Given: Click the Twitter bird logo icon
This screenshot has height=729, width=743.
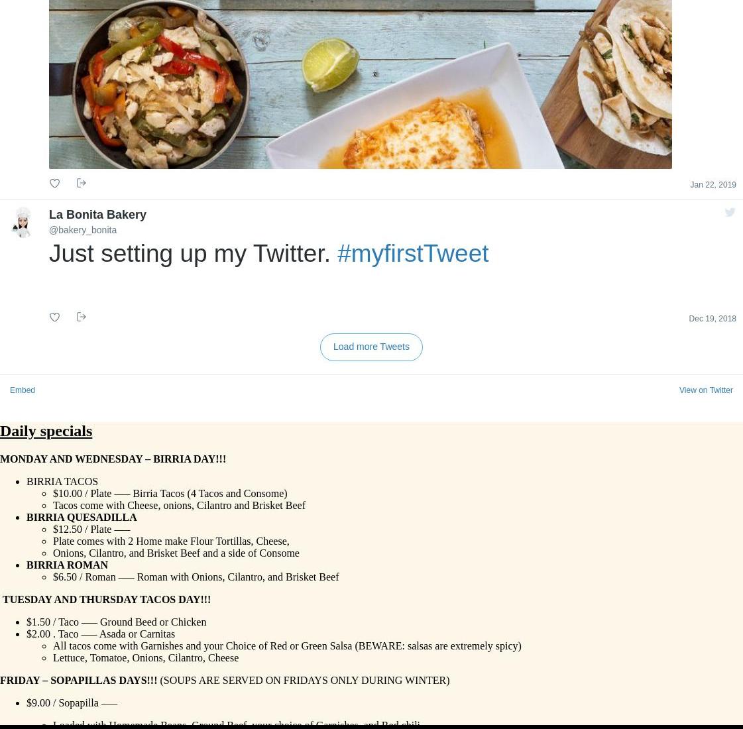Looking at the screenshot, I should click(730, 212).
